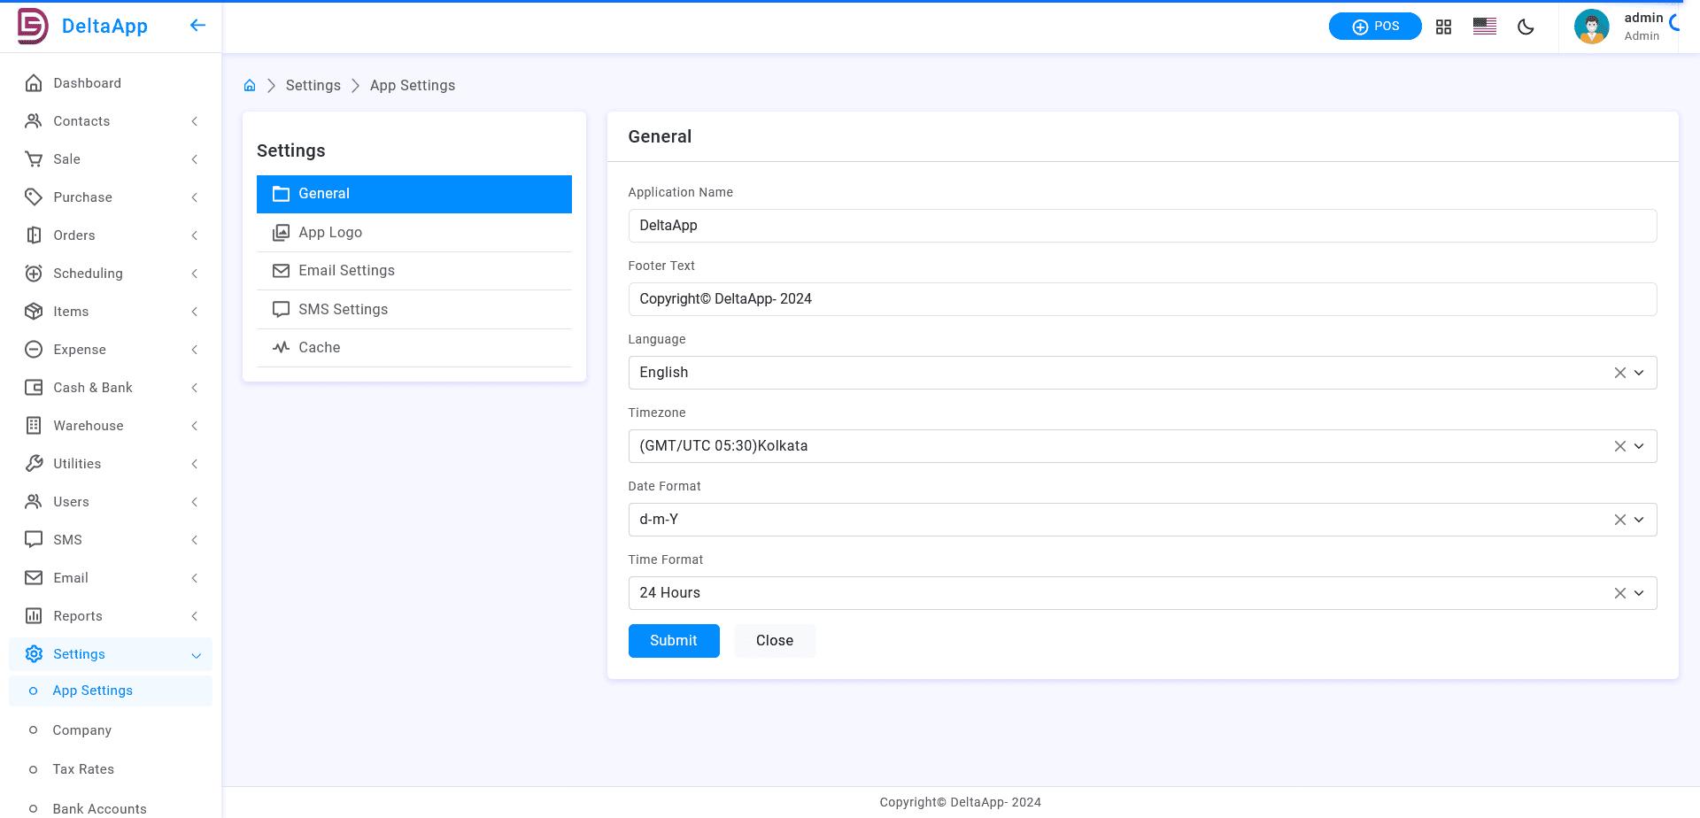This screenshot has width=1700, height=818.
Task: Click the Close button
Action: tap(775, 641)
